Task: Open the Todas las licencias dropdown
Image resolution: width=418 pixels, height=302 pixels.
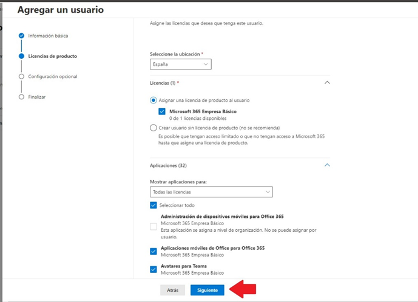Action: click(211, 192)
